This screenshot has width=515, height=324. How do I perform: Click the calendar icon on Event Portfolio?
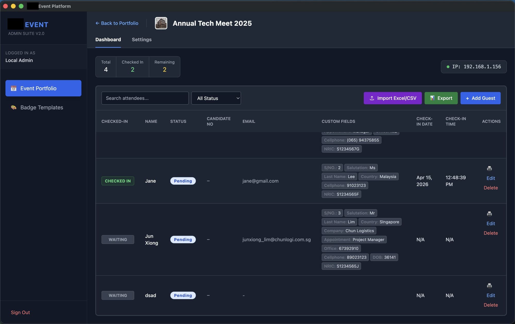[x=14, y=88]
